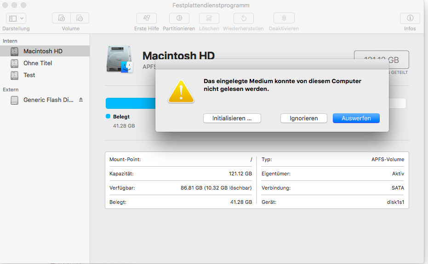Click the Macintosh HD title heading
Image resolution: width=428 pixels, height=264 pixels.
click(178, 56)
